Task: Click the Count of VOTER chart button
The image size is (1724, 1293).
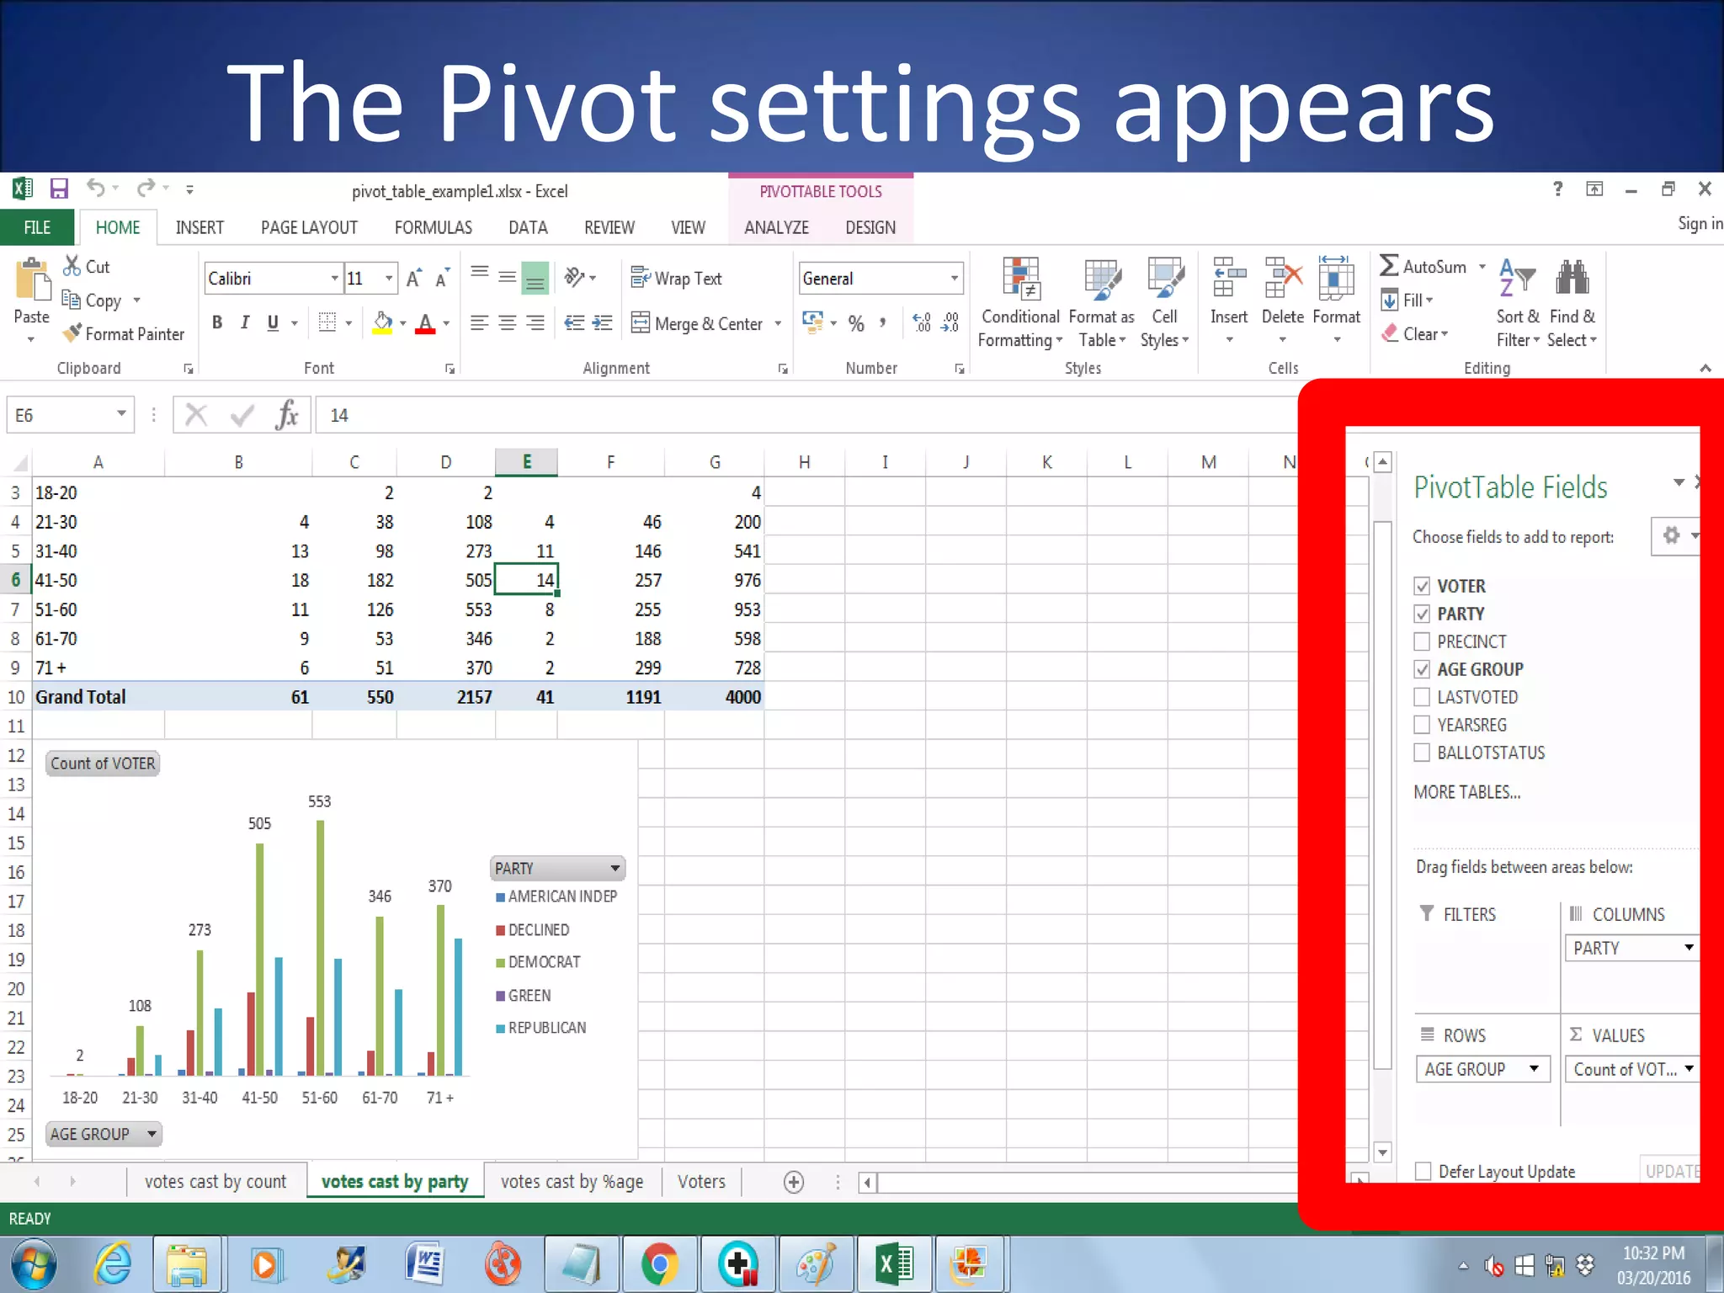Action: tap(103, 764)
